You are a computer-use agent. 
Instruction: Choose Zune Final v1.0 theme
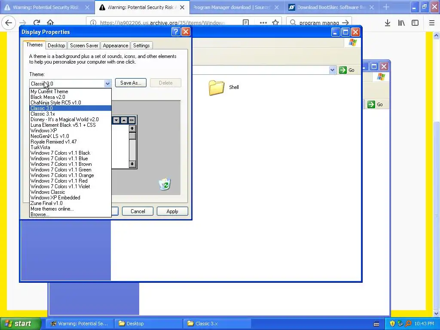(x=70, y=203)
